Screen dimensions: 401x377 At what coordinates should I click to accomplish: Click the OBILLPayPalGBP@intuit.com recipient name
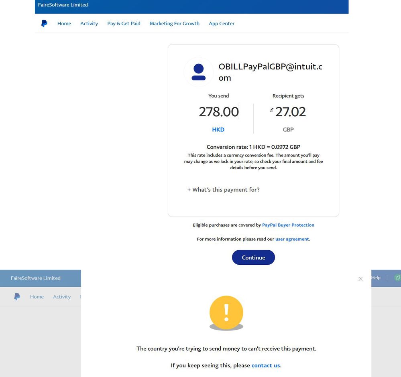click(270, 72)
